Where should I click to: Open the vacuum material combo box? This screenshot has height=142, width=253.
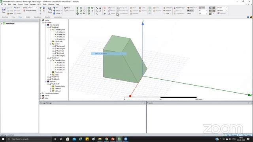(222, 11)
